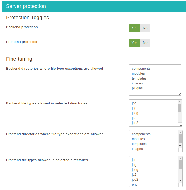Click the Server protection panel header

(94, 6)
